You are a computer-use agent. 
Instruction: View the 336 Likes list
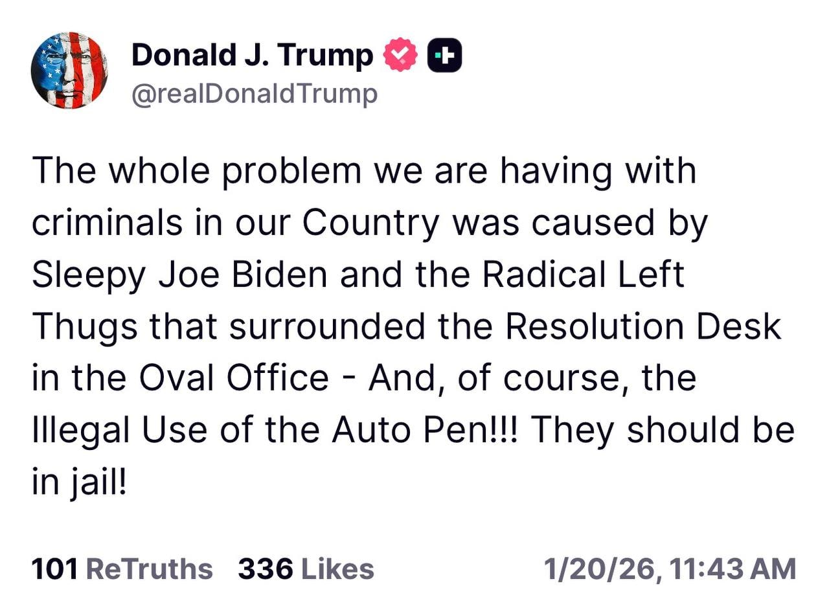306,569
